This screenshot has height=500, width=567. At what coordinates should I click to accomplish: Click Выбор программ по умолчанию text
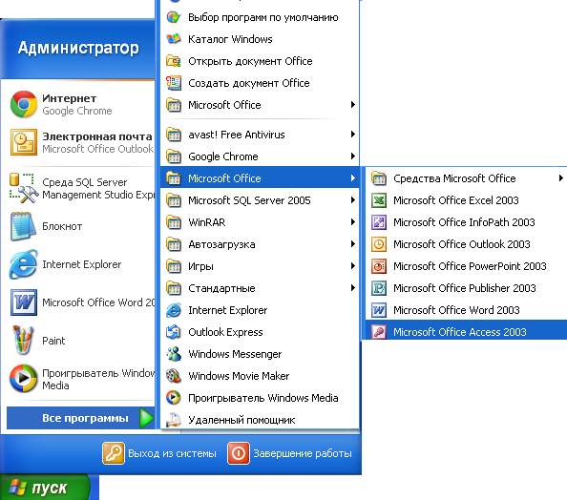coord(263,17)
